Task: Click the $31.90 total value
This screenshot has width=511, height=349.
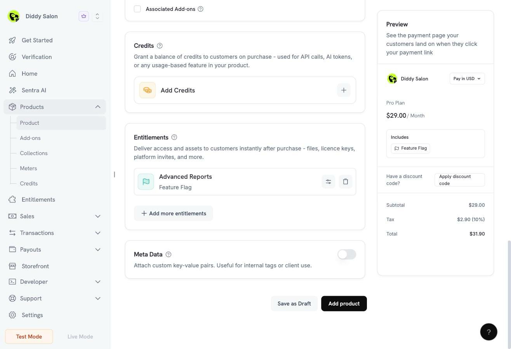Action: pos(477,234)
